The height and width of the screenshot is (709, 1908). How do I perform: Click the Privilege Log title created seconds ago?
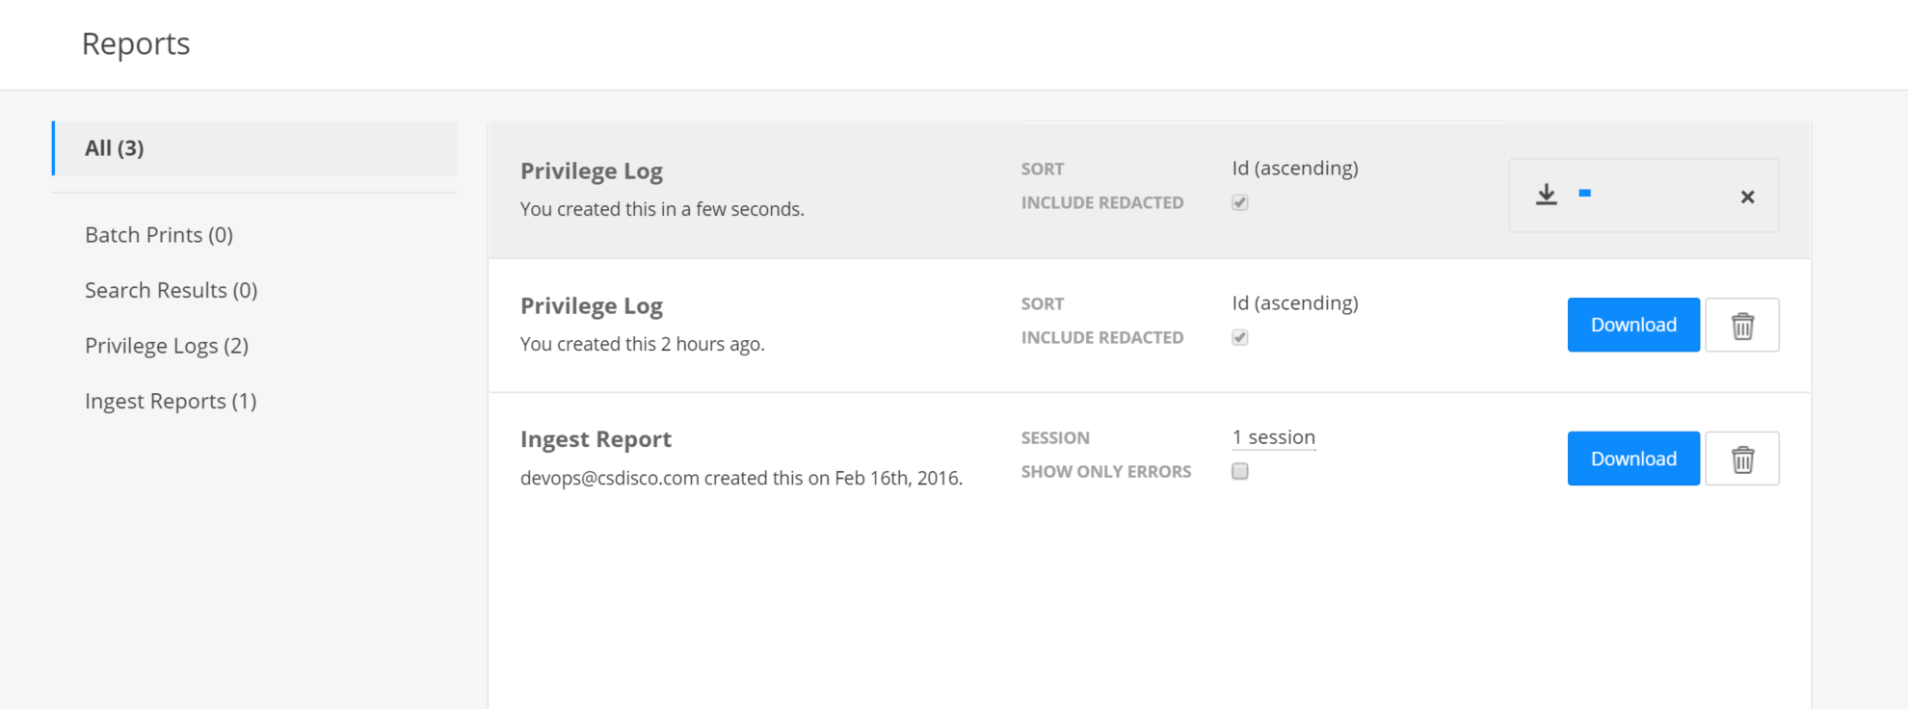(592, 171)
